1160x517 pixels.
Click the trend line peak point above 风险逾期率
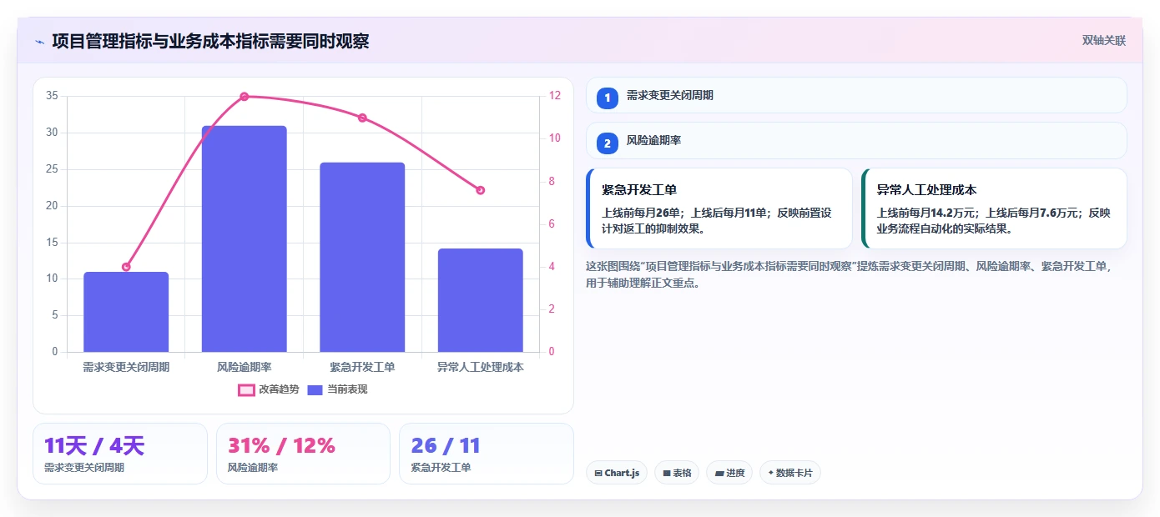pyautogui.click(x=245, y=97)
